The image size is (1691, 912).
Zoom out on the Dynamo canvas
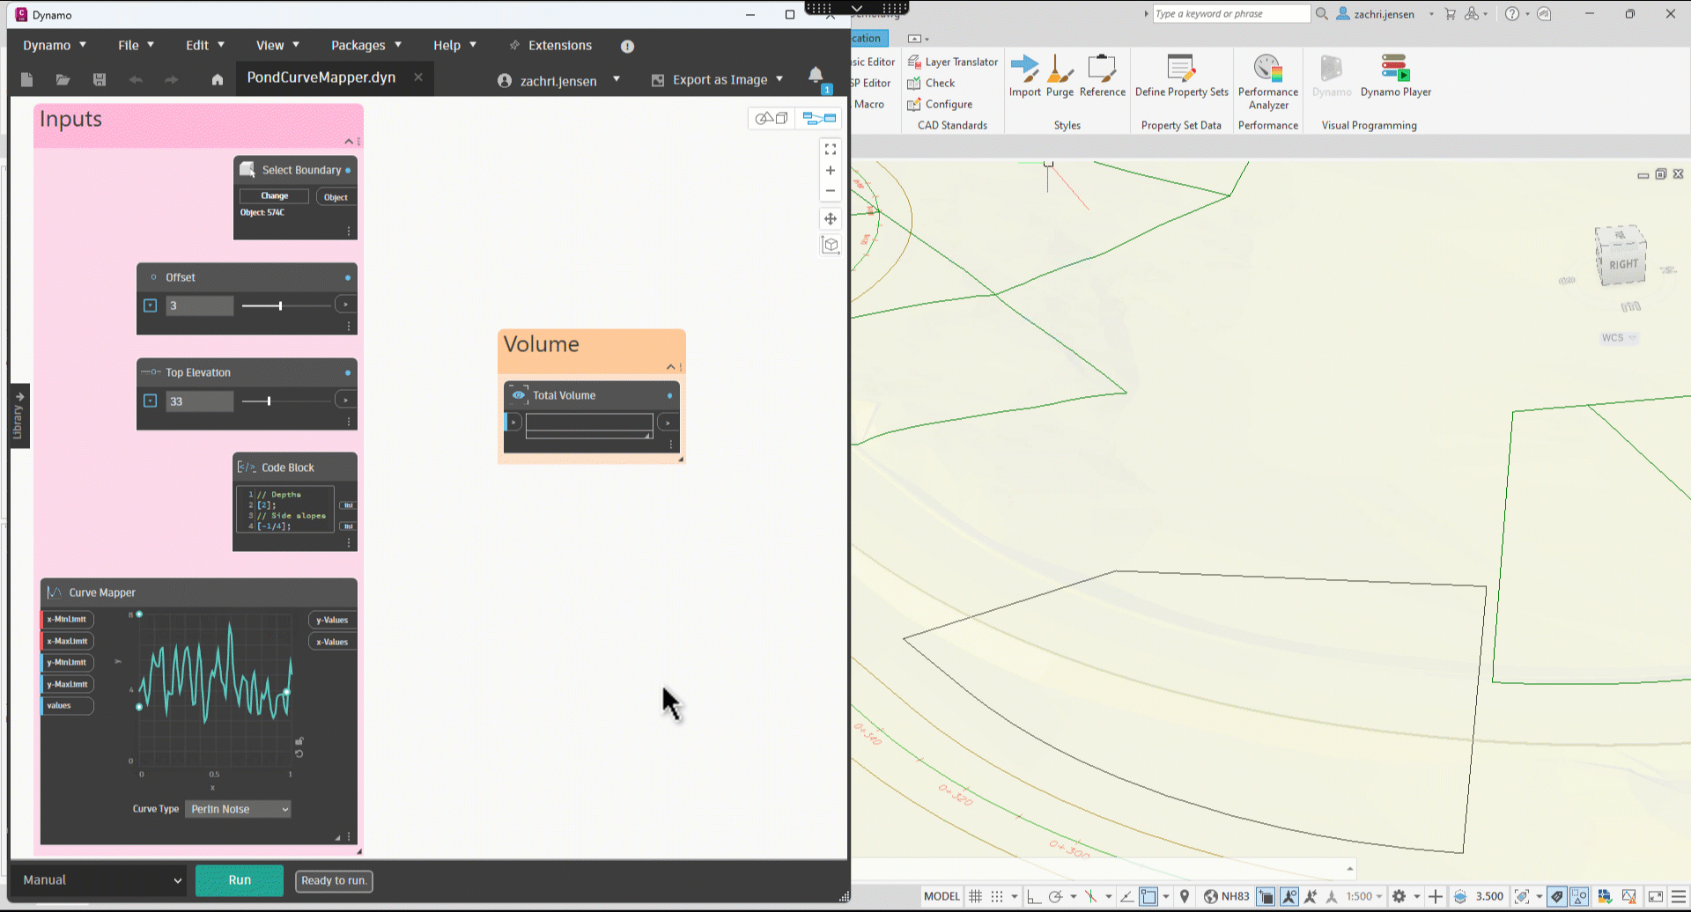pos(831,191)
